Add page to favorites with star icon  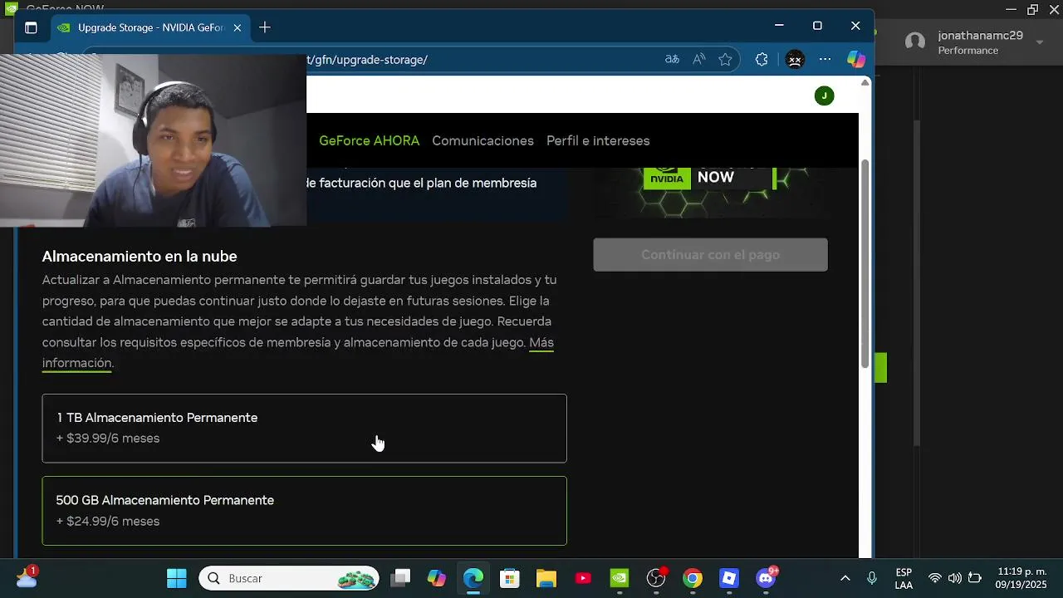(725, 59)
